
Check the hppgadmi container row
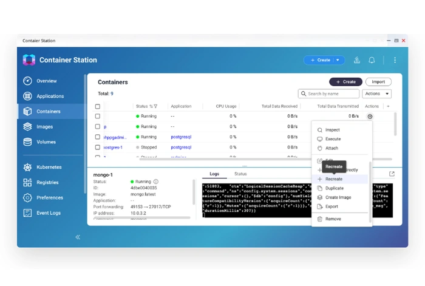coord(98,137)
